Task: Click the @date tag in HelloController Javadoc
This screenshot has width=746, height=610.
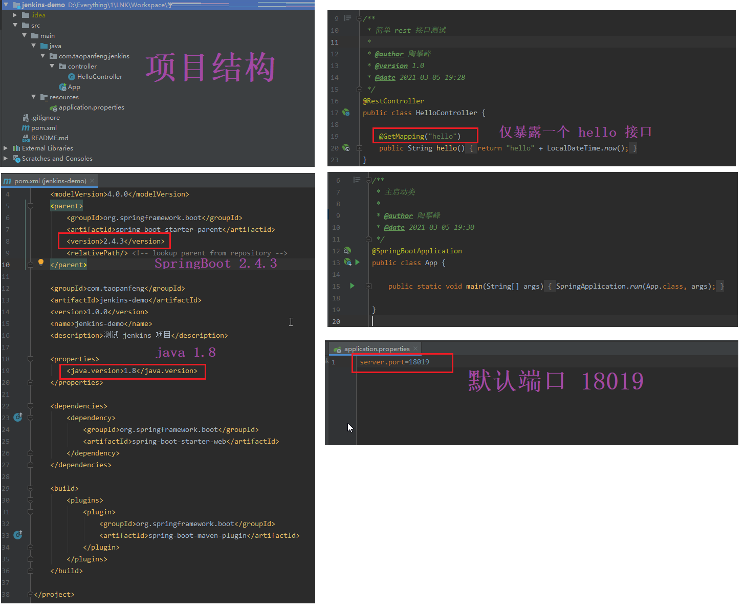Action: [385, 77]
